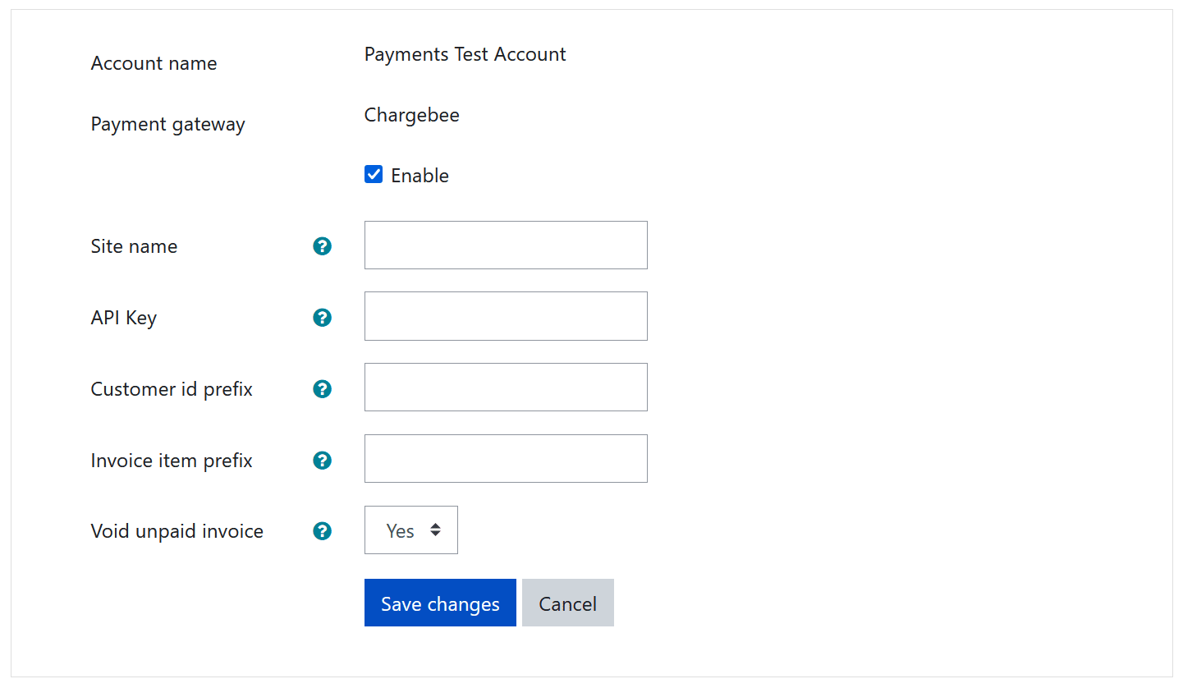Click the up-down arrows of the Yes selector
1183x688 pixels.
pos(435,530)
